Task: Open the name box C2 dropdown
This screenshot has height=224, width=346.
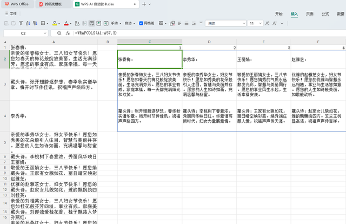Action: 45,34
